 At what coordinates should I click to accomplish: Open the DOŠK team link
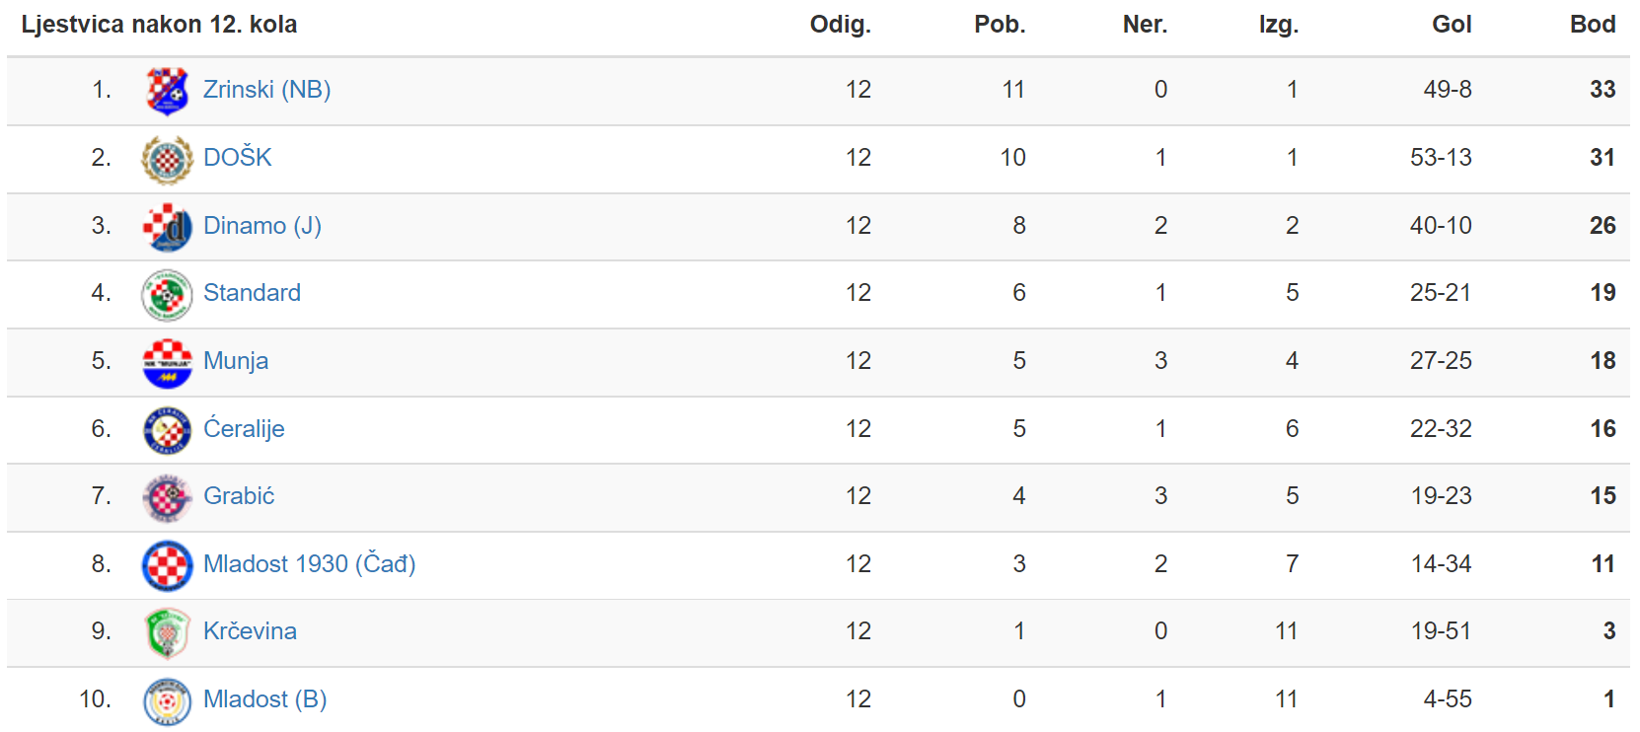[x=237, y=158]
